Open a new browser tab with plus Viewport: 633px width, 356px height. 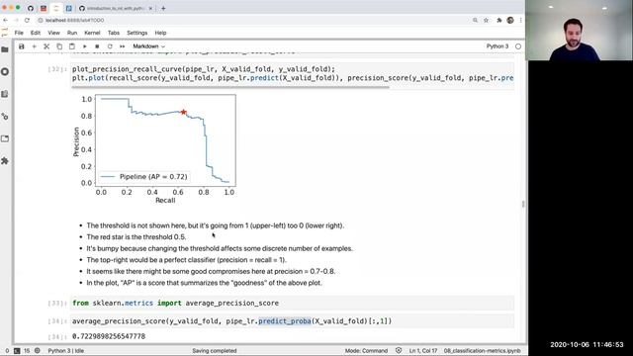pos(163,8)
